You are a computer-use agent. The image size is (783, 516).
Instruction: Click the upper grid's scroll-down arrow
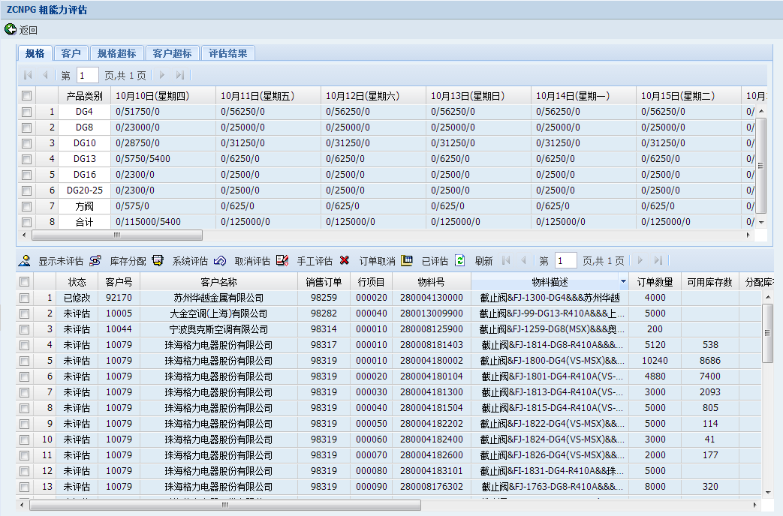(x=760, y=223)
